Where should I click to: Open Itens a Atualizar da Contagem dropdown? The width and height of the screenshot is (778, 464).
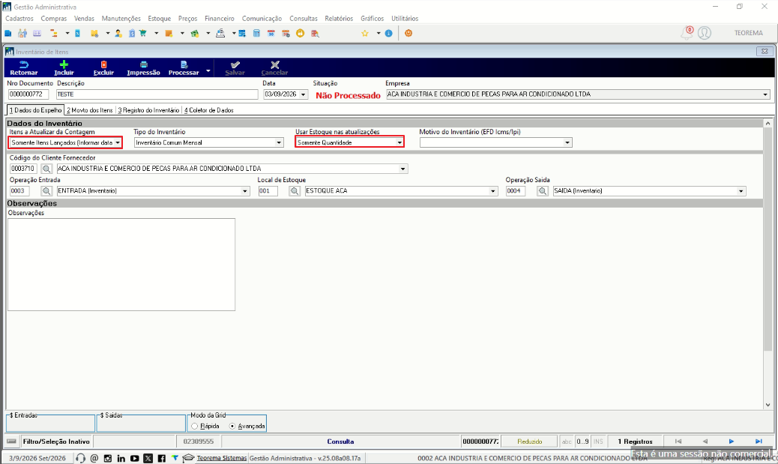click(118, 143)
